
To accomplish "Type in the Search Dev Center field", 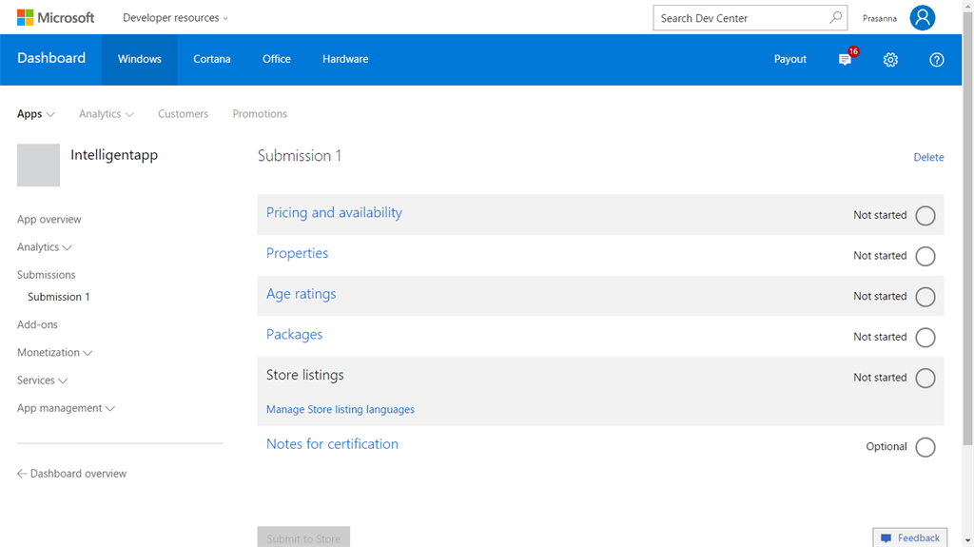I will (737, 18).
